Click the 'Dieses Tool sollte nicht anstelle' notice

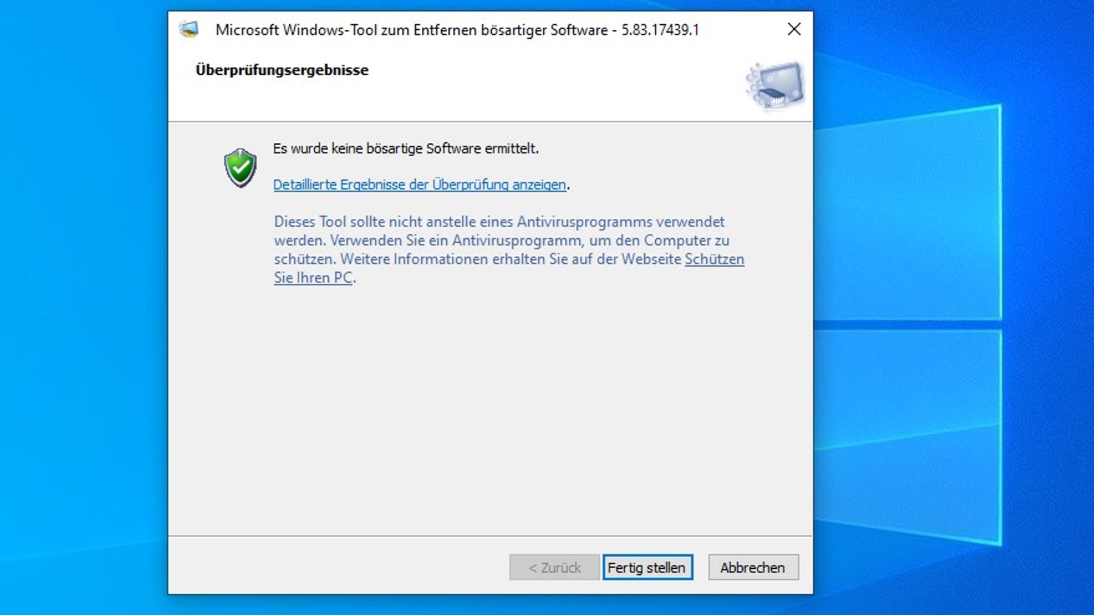point(509,250)
